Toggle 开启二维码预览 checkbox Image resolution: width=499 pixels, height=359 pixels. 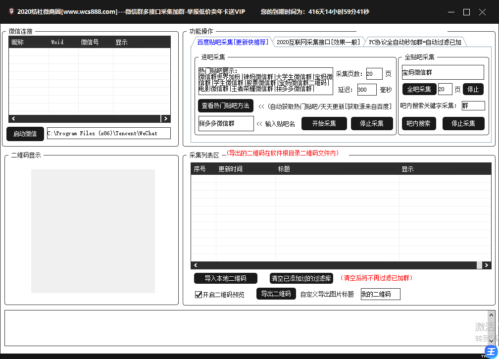198,295
